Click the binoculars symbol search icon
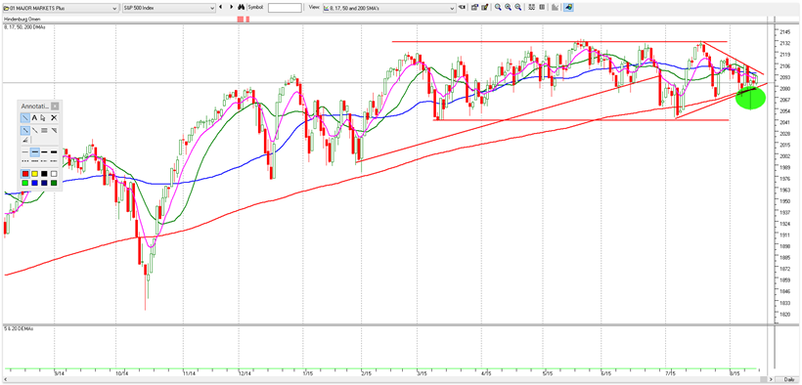The height and width of the screenshot is (385, 802). tap(243, 7)
